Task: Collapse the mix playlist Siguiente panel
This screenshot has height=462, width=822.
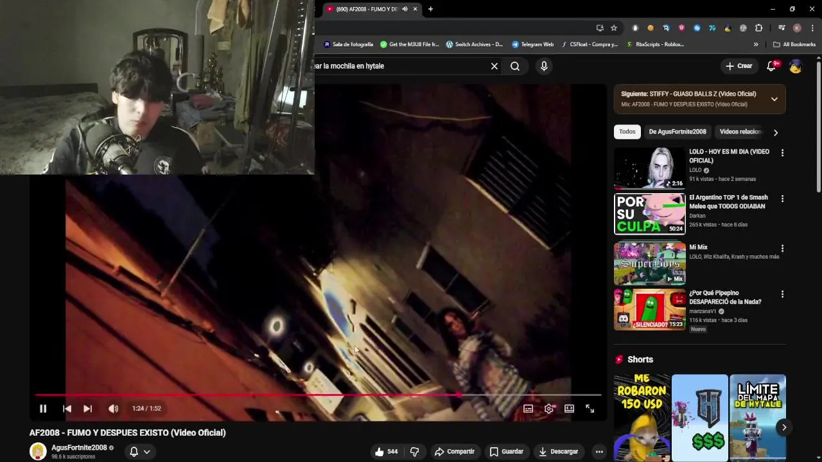Action: tap(774, 99)
